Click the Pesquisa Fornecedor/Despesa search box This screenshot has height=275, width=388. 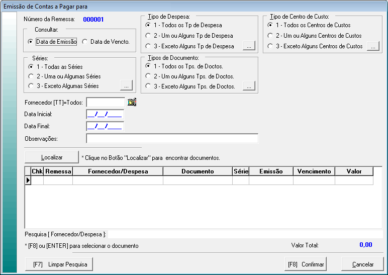click(x=245, y=234)
